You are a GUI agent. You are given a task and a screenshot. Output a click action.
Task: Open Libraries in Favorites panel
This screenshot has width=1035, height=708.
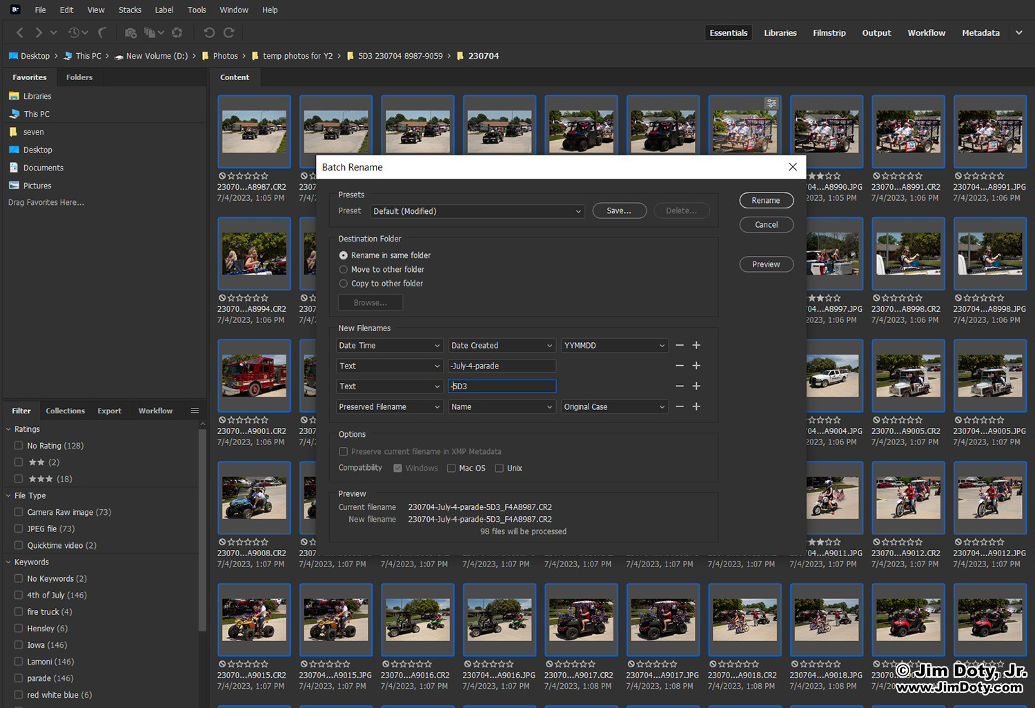click(30, 96)
